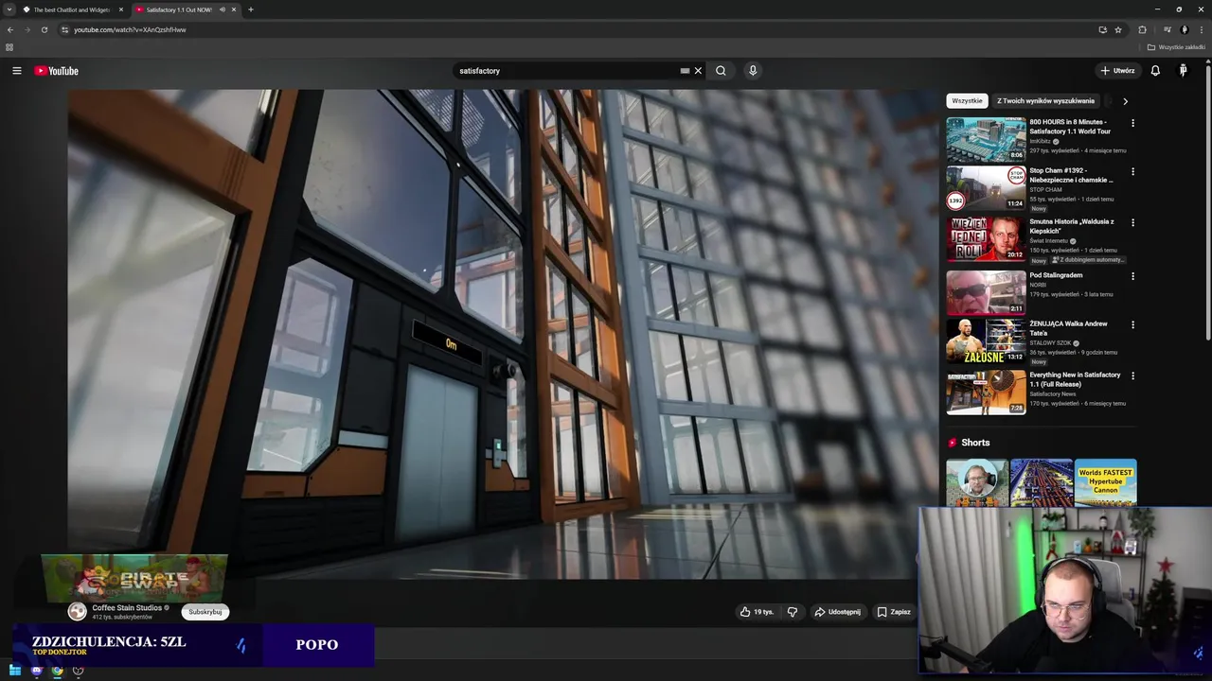
Task: Open options menu for Stop Cham #1392
Action: pyautogui.click(x=1132, y=172)
